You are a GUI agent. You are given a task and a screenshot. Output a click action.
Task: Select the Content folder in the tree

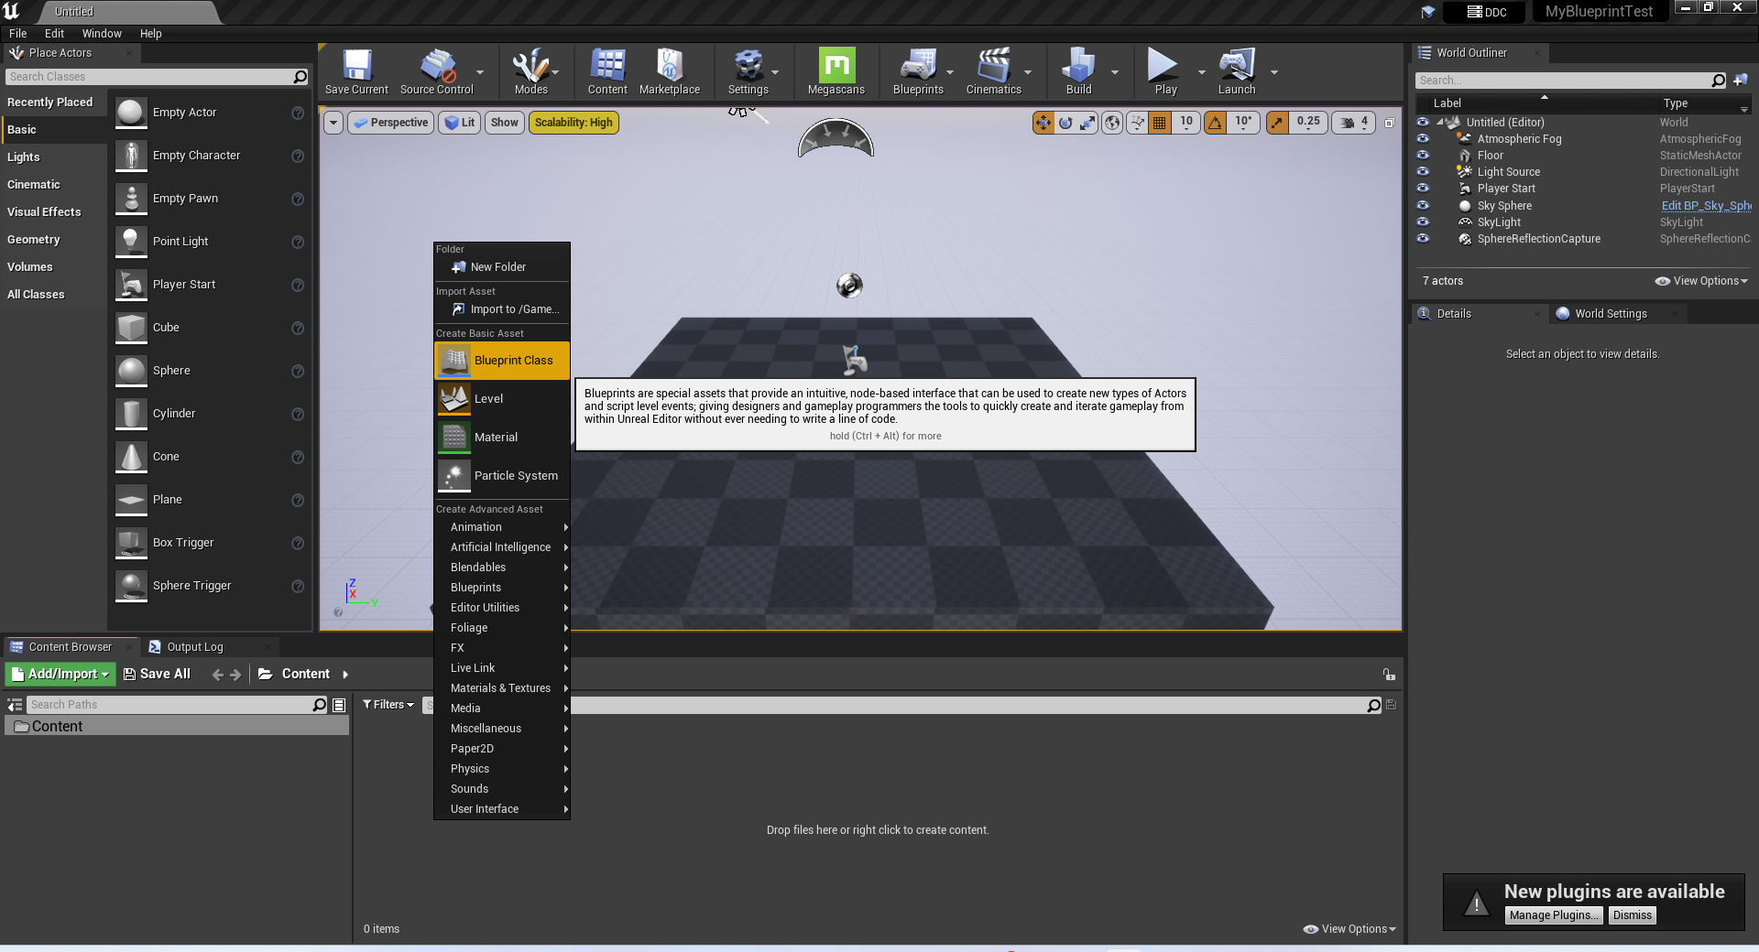click(x=177, y=727)
